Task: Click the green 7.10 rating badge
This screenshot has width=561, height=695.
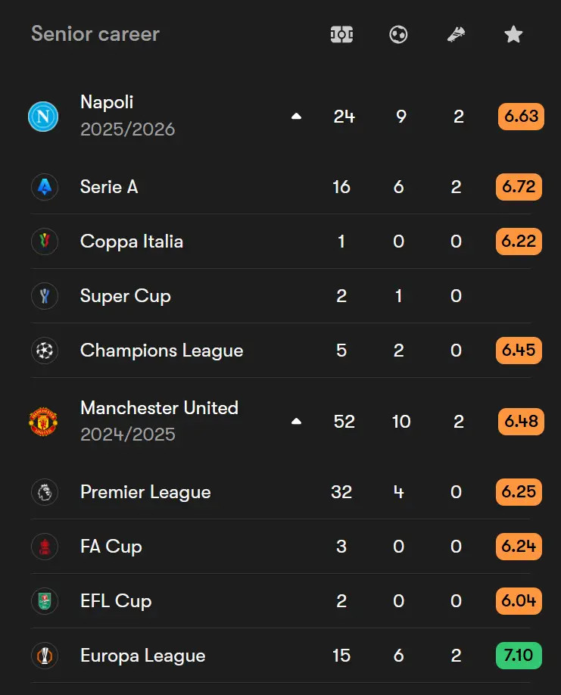Action: coord(519,655)
